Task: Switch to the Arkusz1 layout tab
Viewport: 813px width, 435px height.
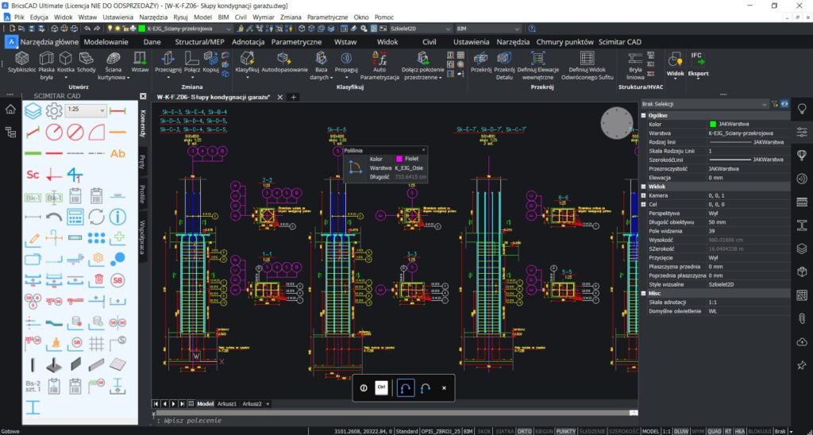Action: click(x=229, y=403)
